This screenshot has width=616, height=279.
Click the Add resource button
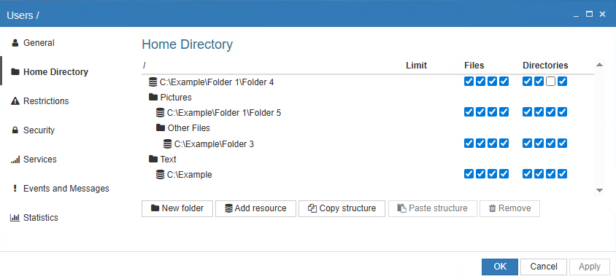(255, 208)
